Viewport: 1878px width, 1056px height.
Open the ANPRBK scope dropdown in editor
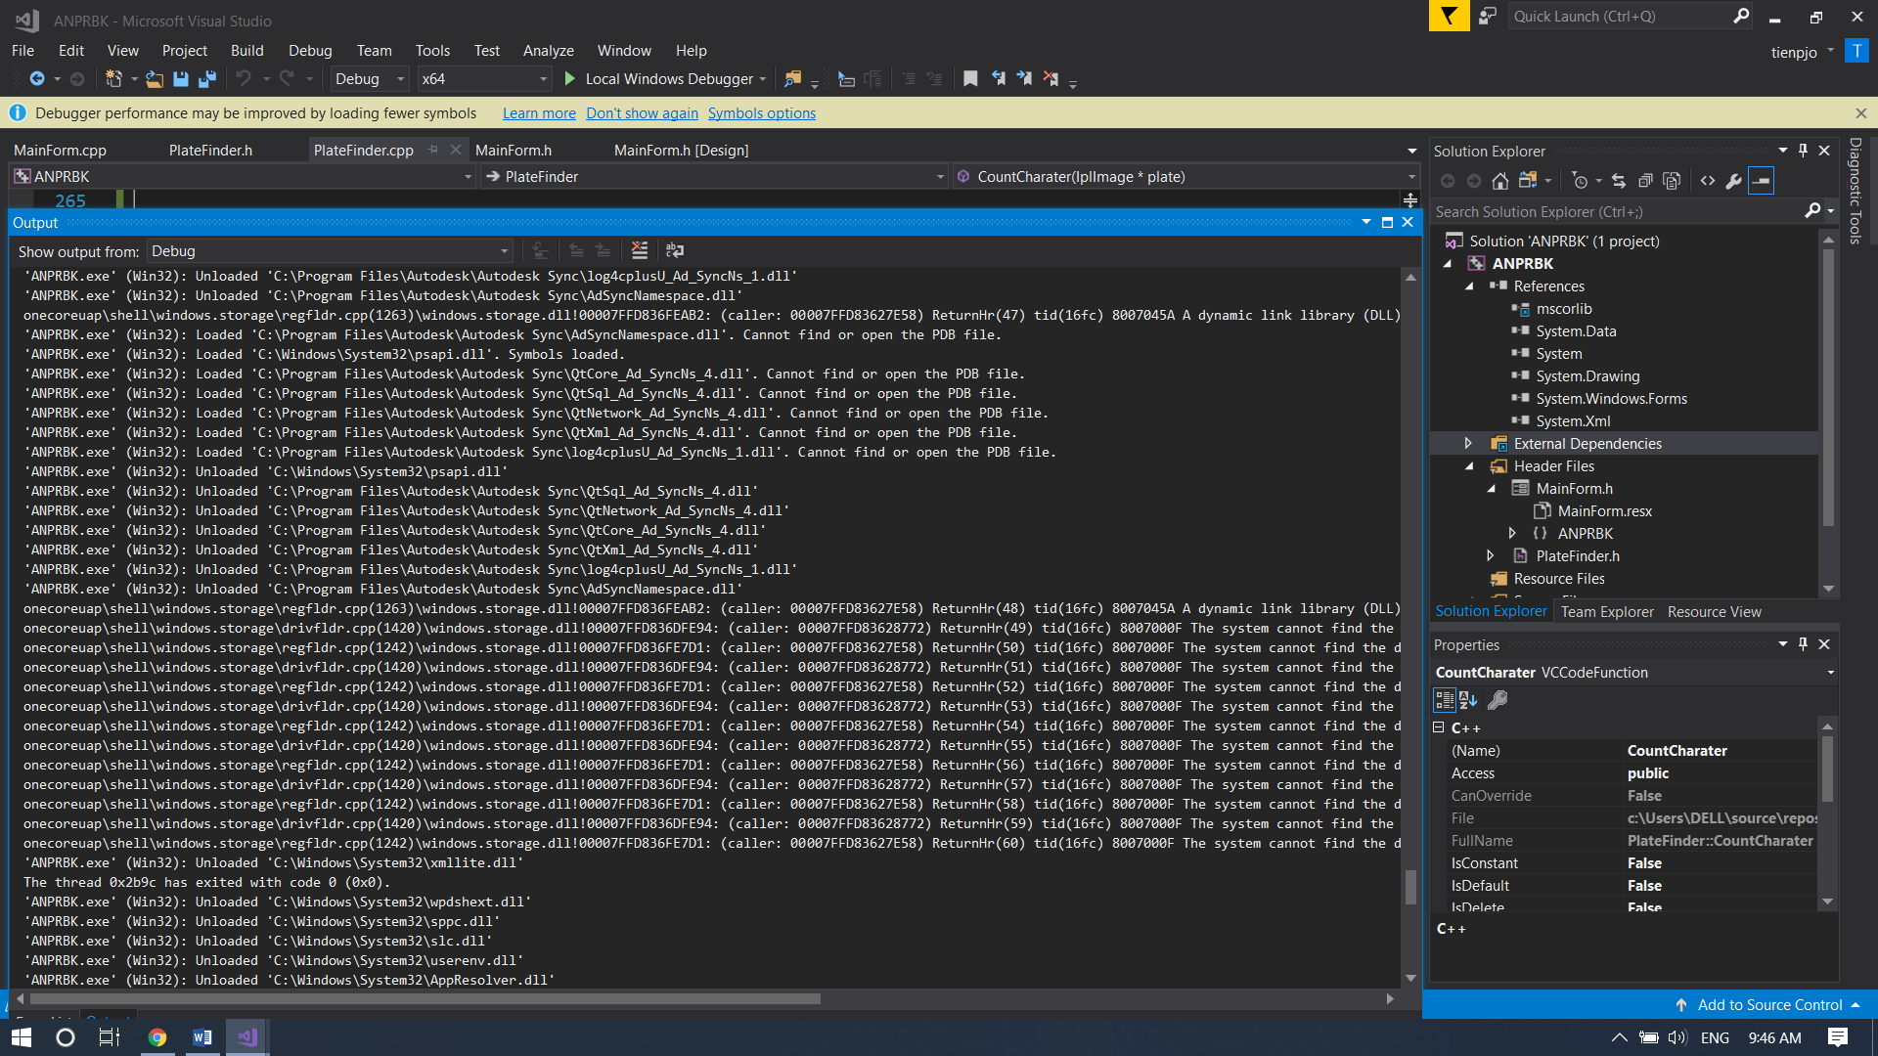click(243, 177)
